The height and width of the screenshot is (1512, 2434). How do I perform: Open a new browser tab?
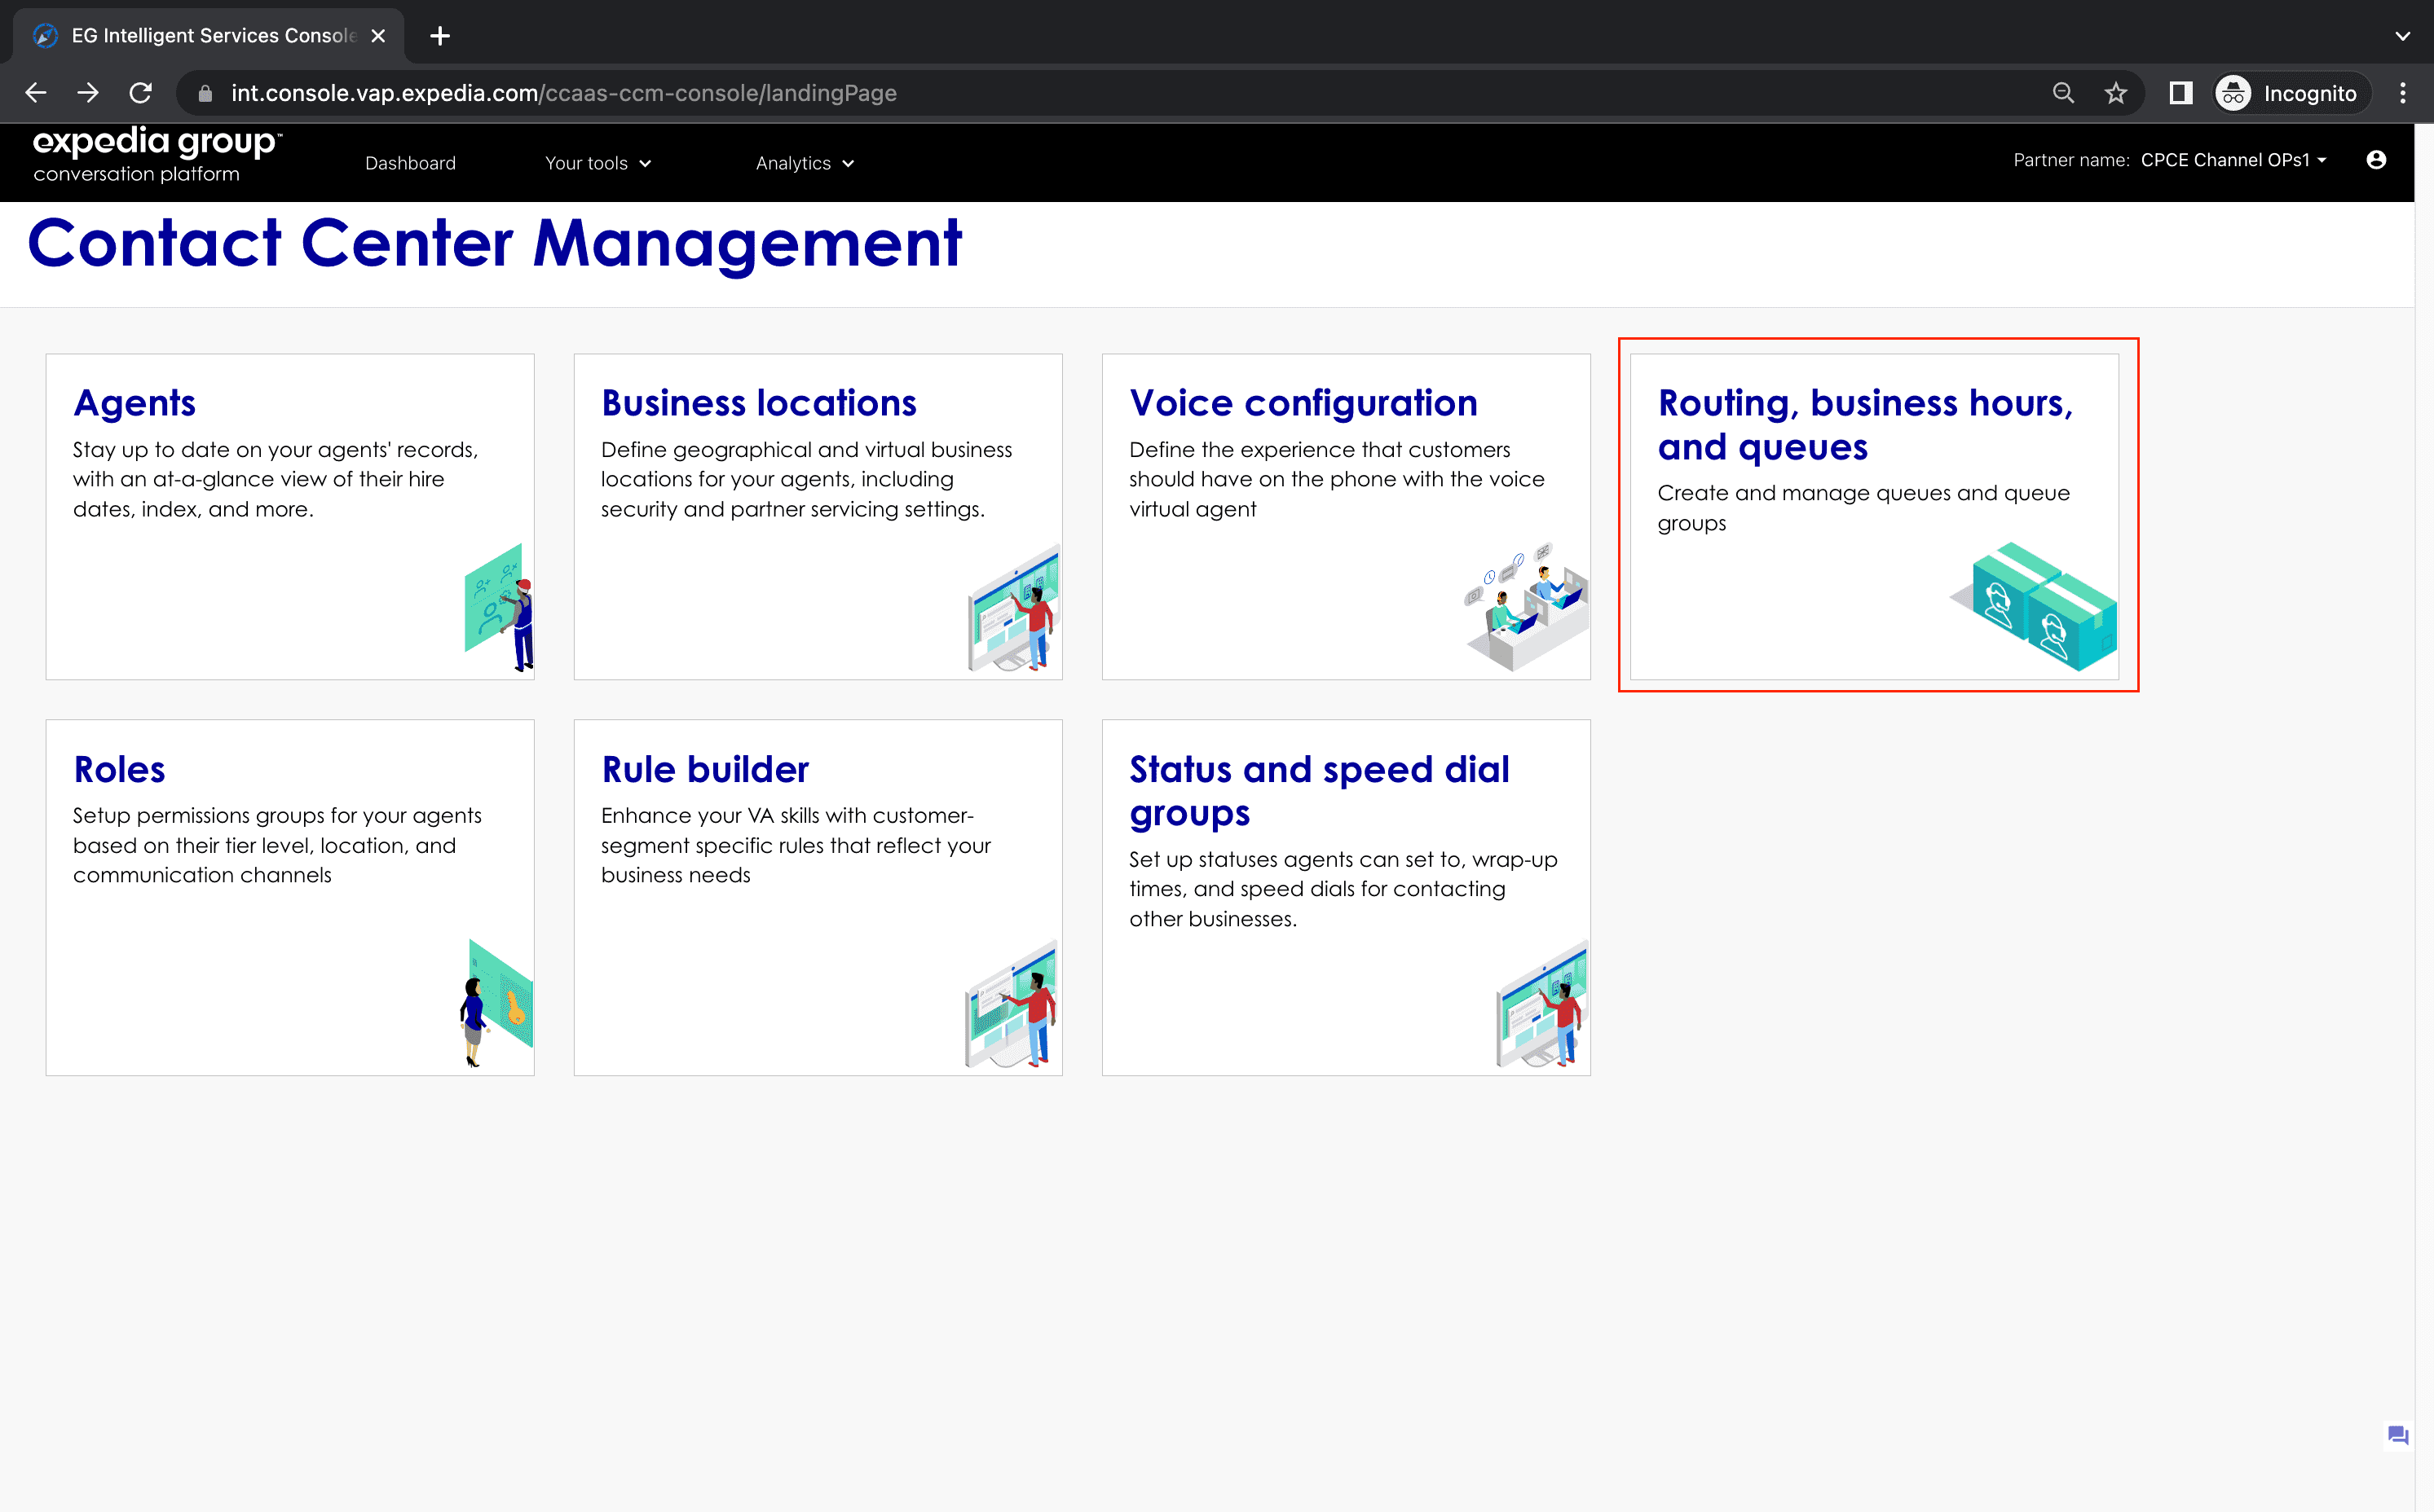(x=439, y=36)
